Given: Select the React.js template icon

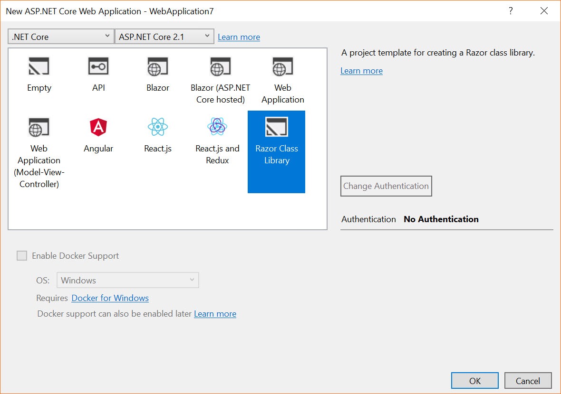Looking at the screenshot, I should [157, 128].
